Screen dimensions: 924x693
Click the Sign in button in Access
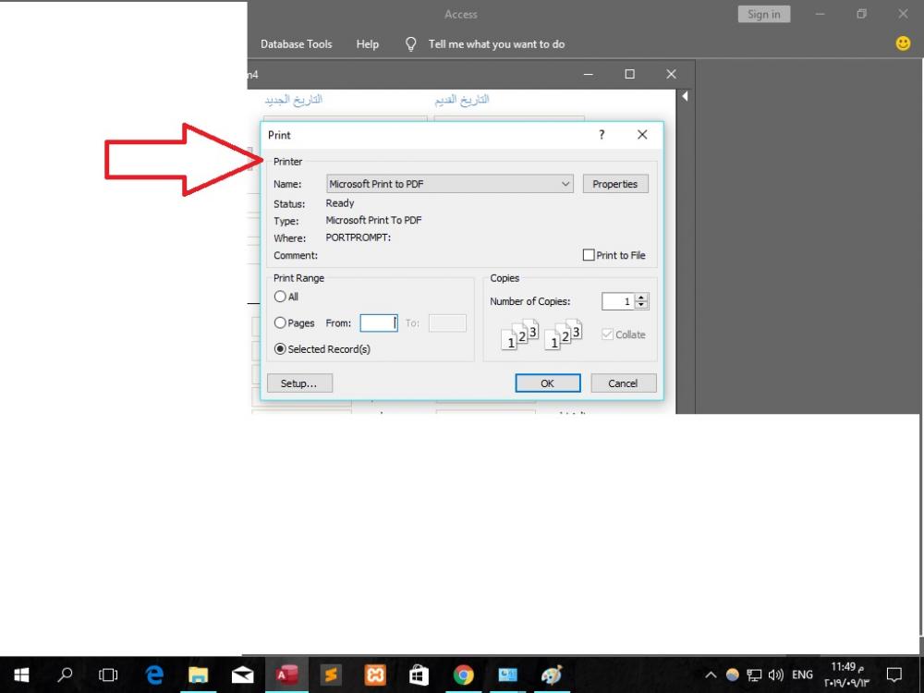(764, 15)
